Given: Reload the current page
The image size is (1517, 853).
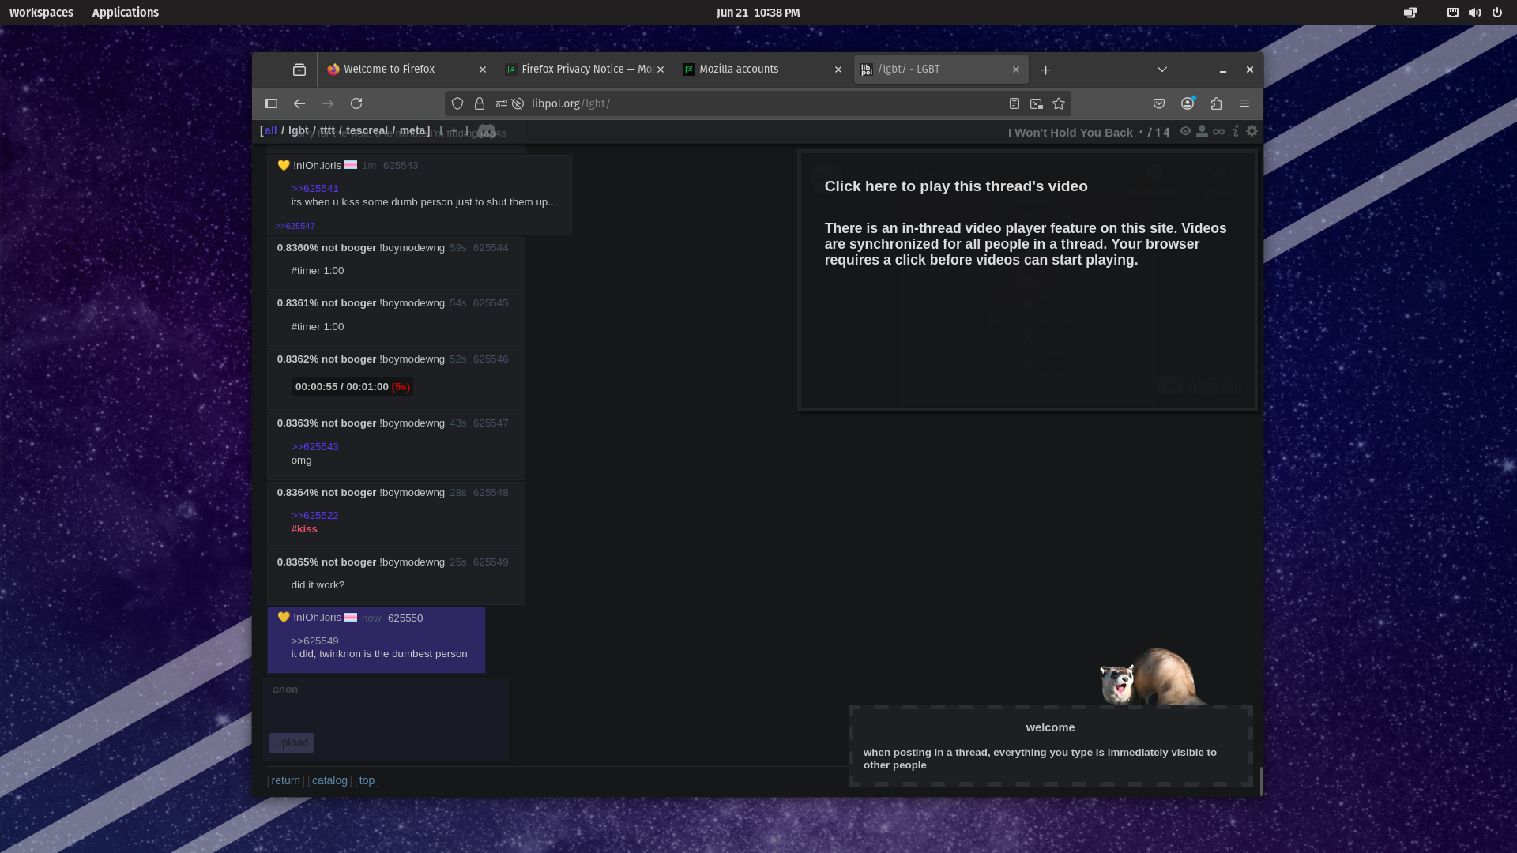Looking at the screenshot, I should pyautogui.click(x=356, y=103).
